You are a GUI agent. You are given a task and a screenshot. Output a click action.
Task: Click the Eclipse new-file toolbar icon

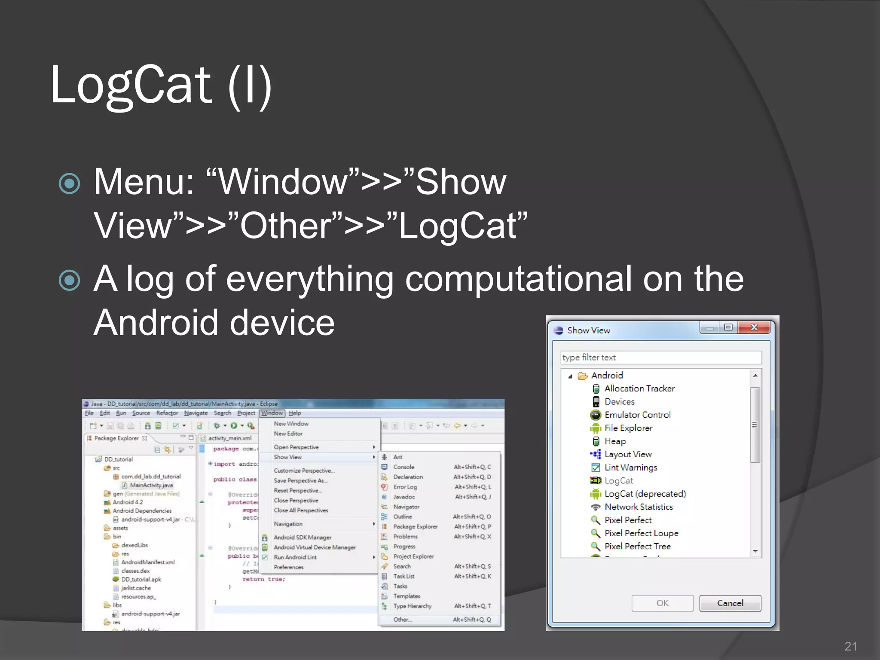pyautogui.click(x=93, y=425)
